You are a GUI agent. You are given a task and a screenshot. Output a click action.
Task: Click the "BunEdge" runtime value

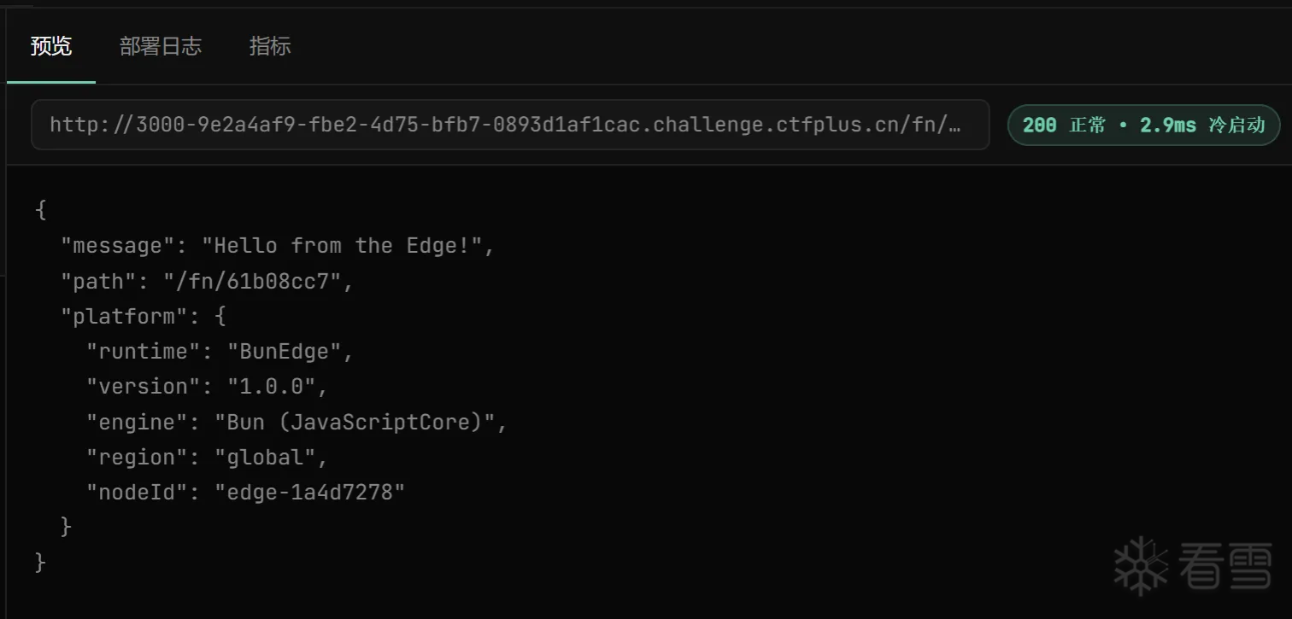click(284, 352)
